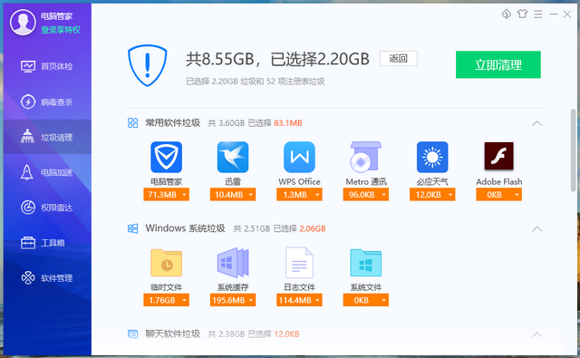Click the vertical scrollbar thumb
Screen dimensions: 580x358
click(x=573, y=150)
